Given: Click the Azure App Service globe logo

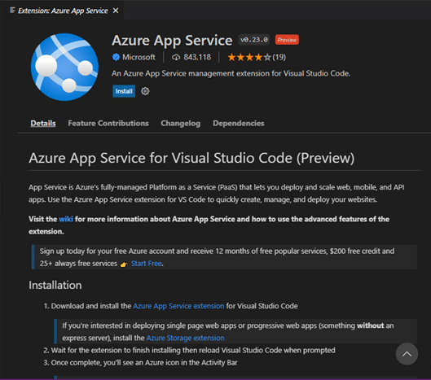Looking at the screenshot, I should tap(64, 67).
